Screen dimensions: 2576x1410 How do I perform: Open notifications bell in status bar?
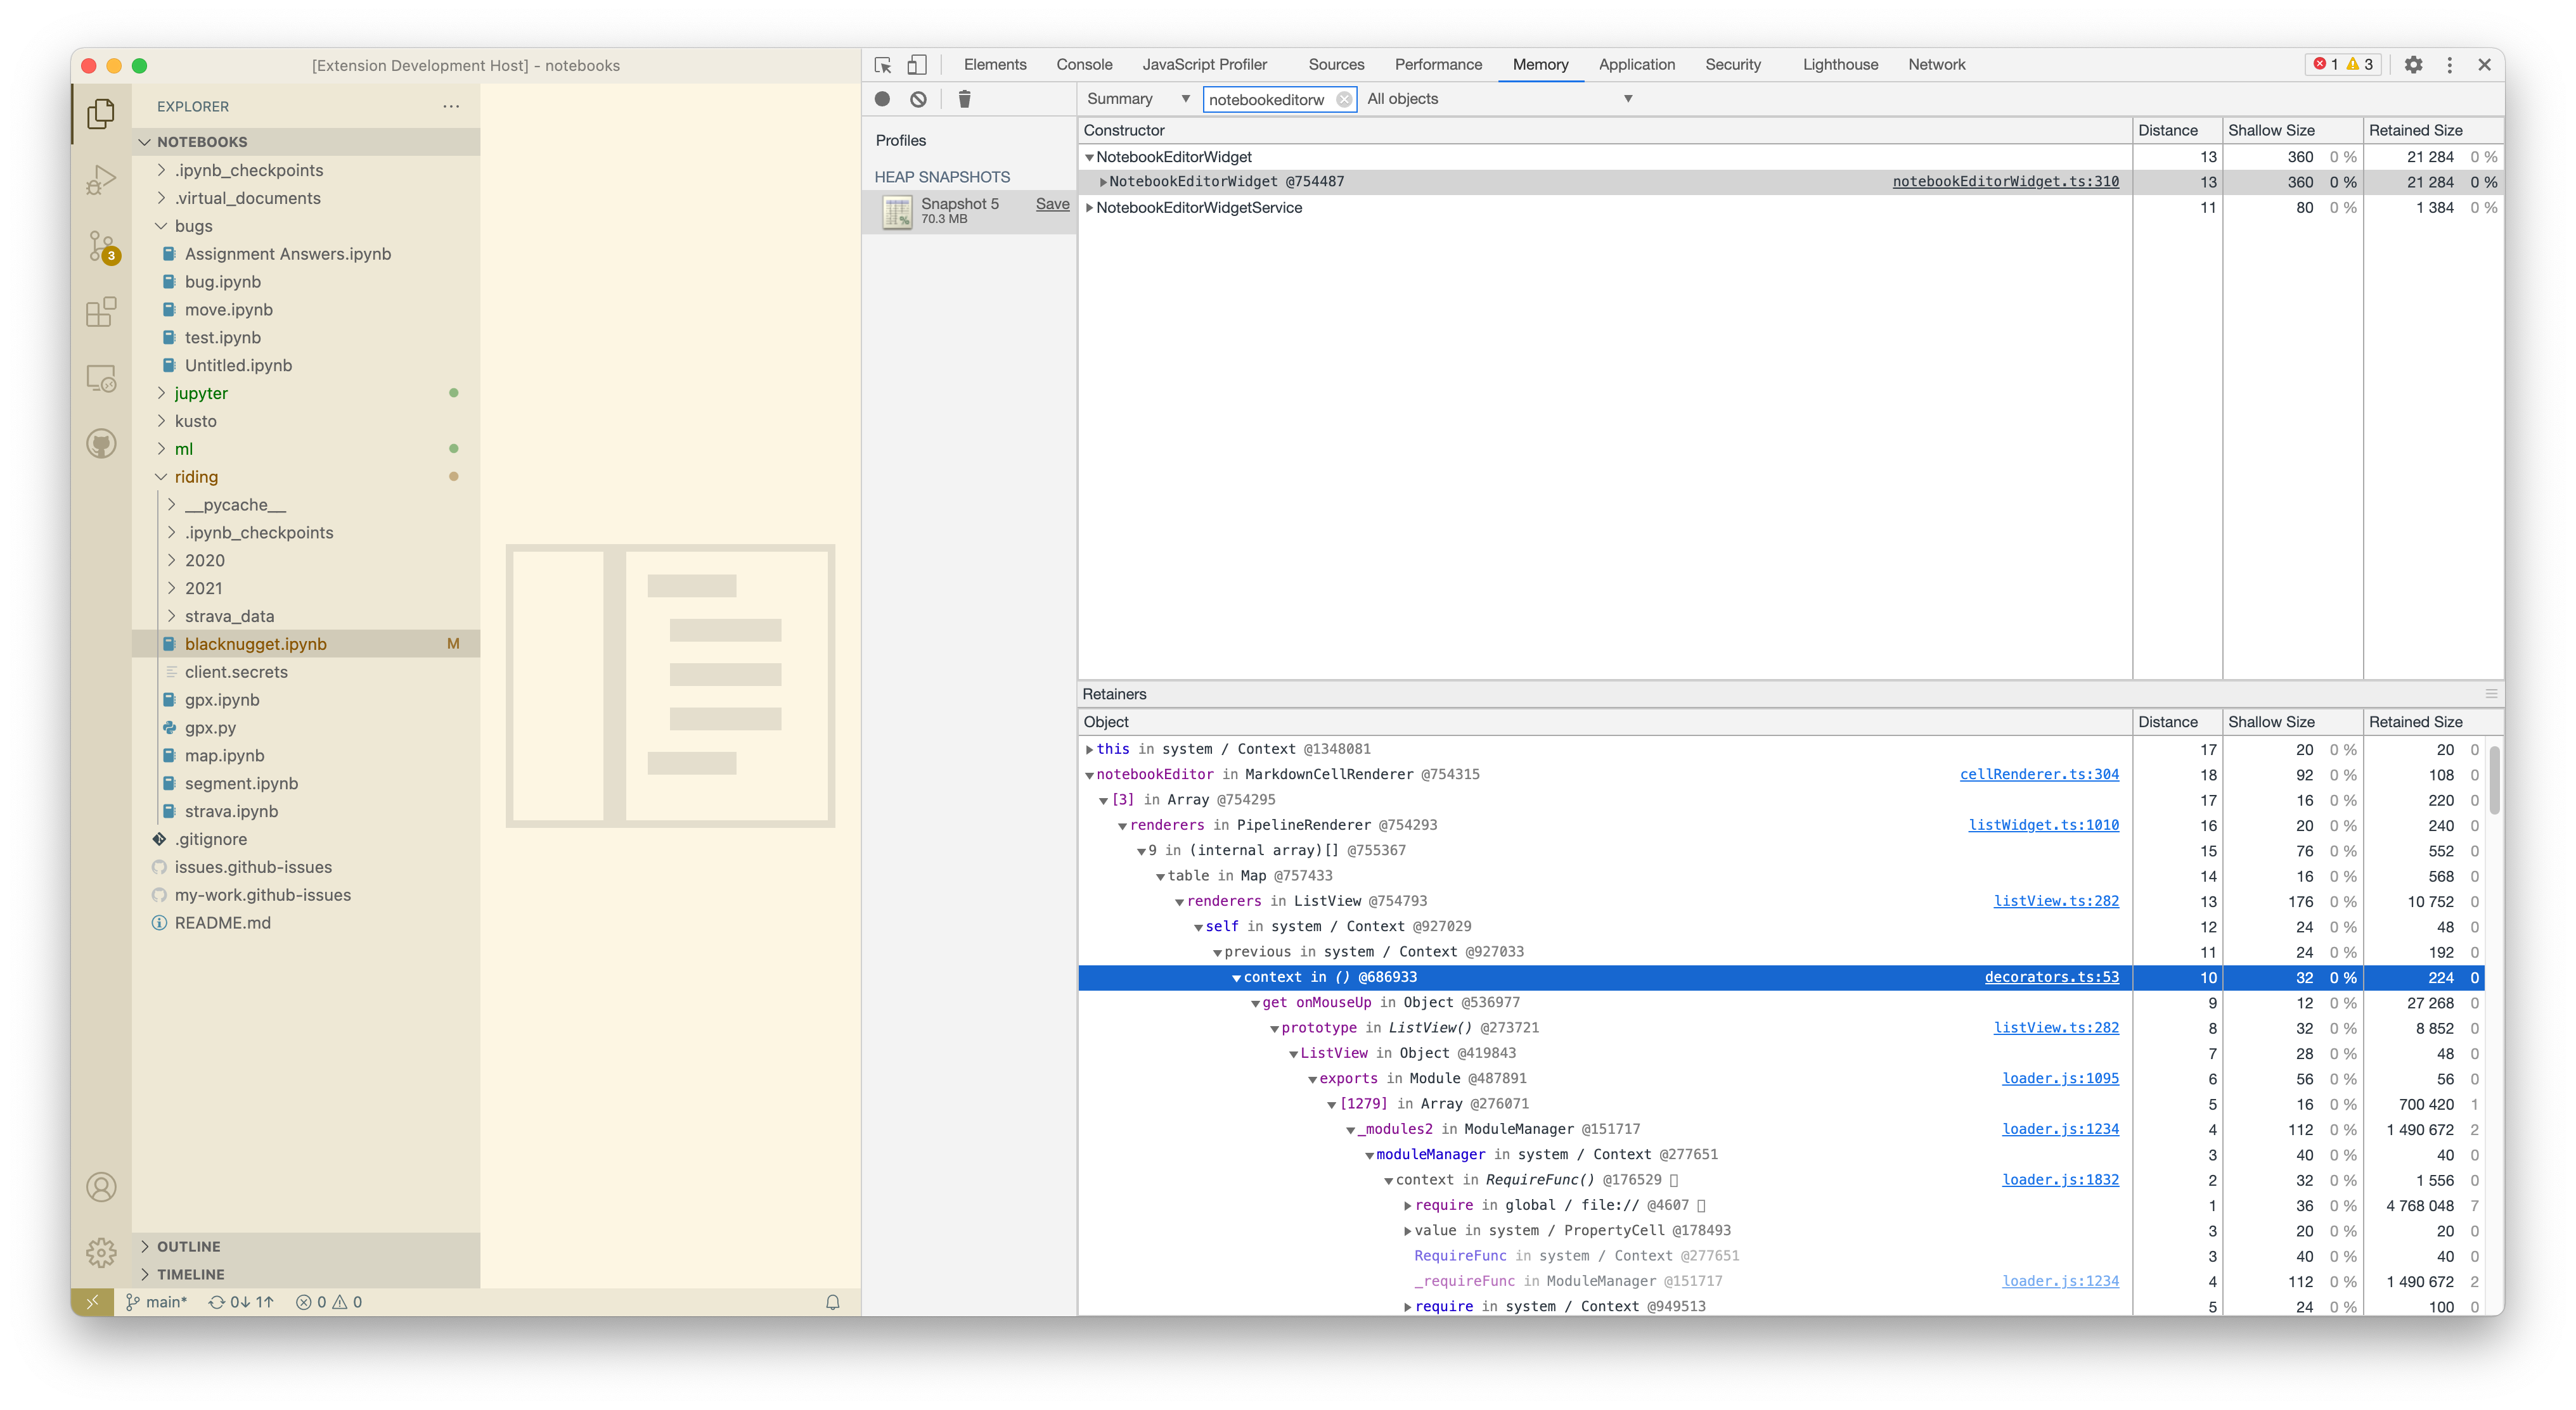(832, 1301)
